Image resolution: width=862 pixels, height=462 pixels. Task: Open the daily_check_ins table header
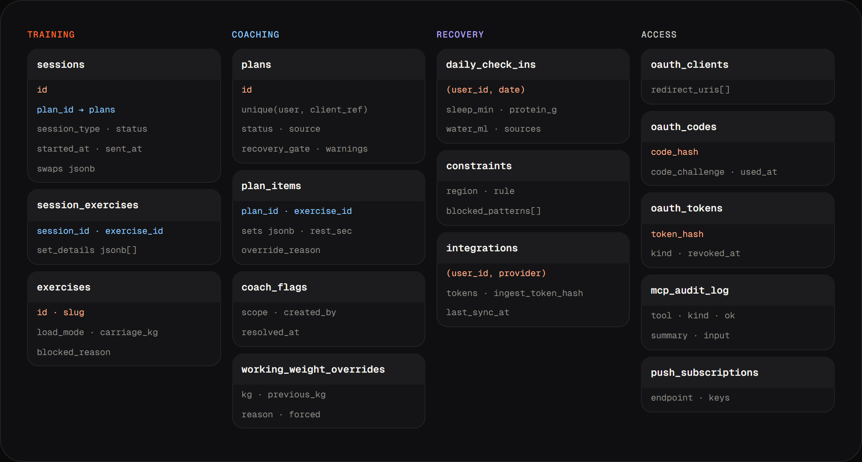pos(533,65)
